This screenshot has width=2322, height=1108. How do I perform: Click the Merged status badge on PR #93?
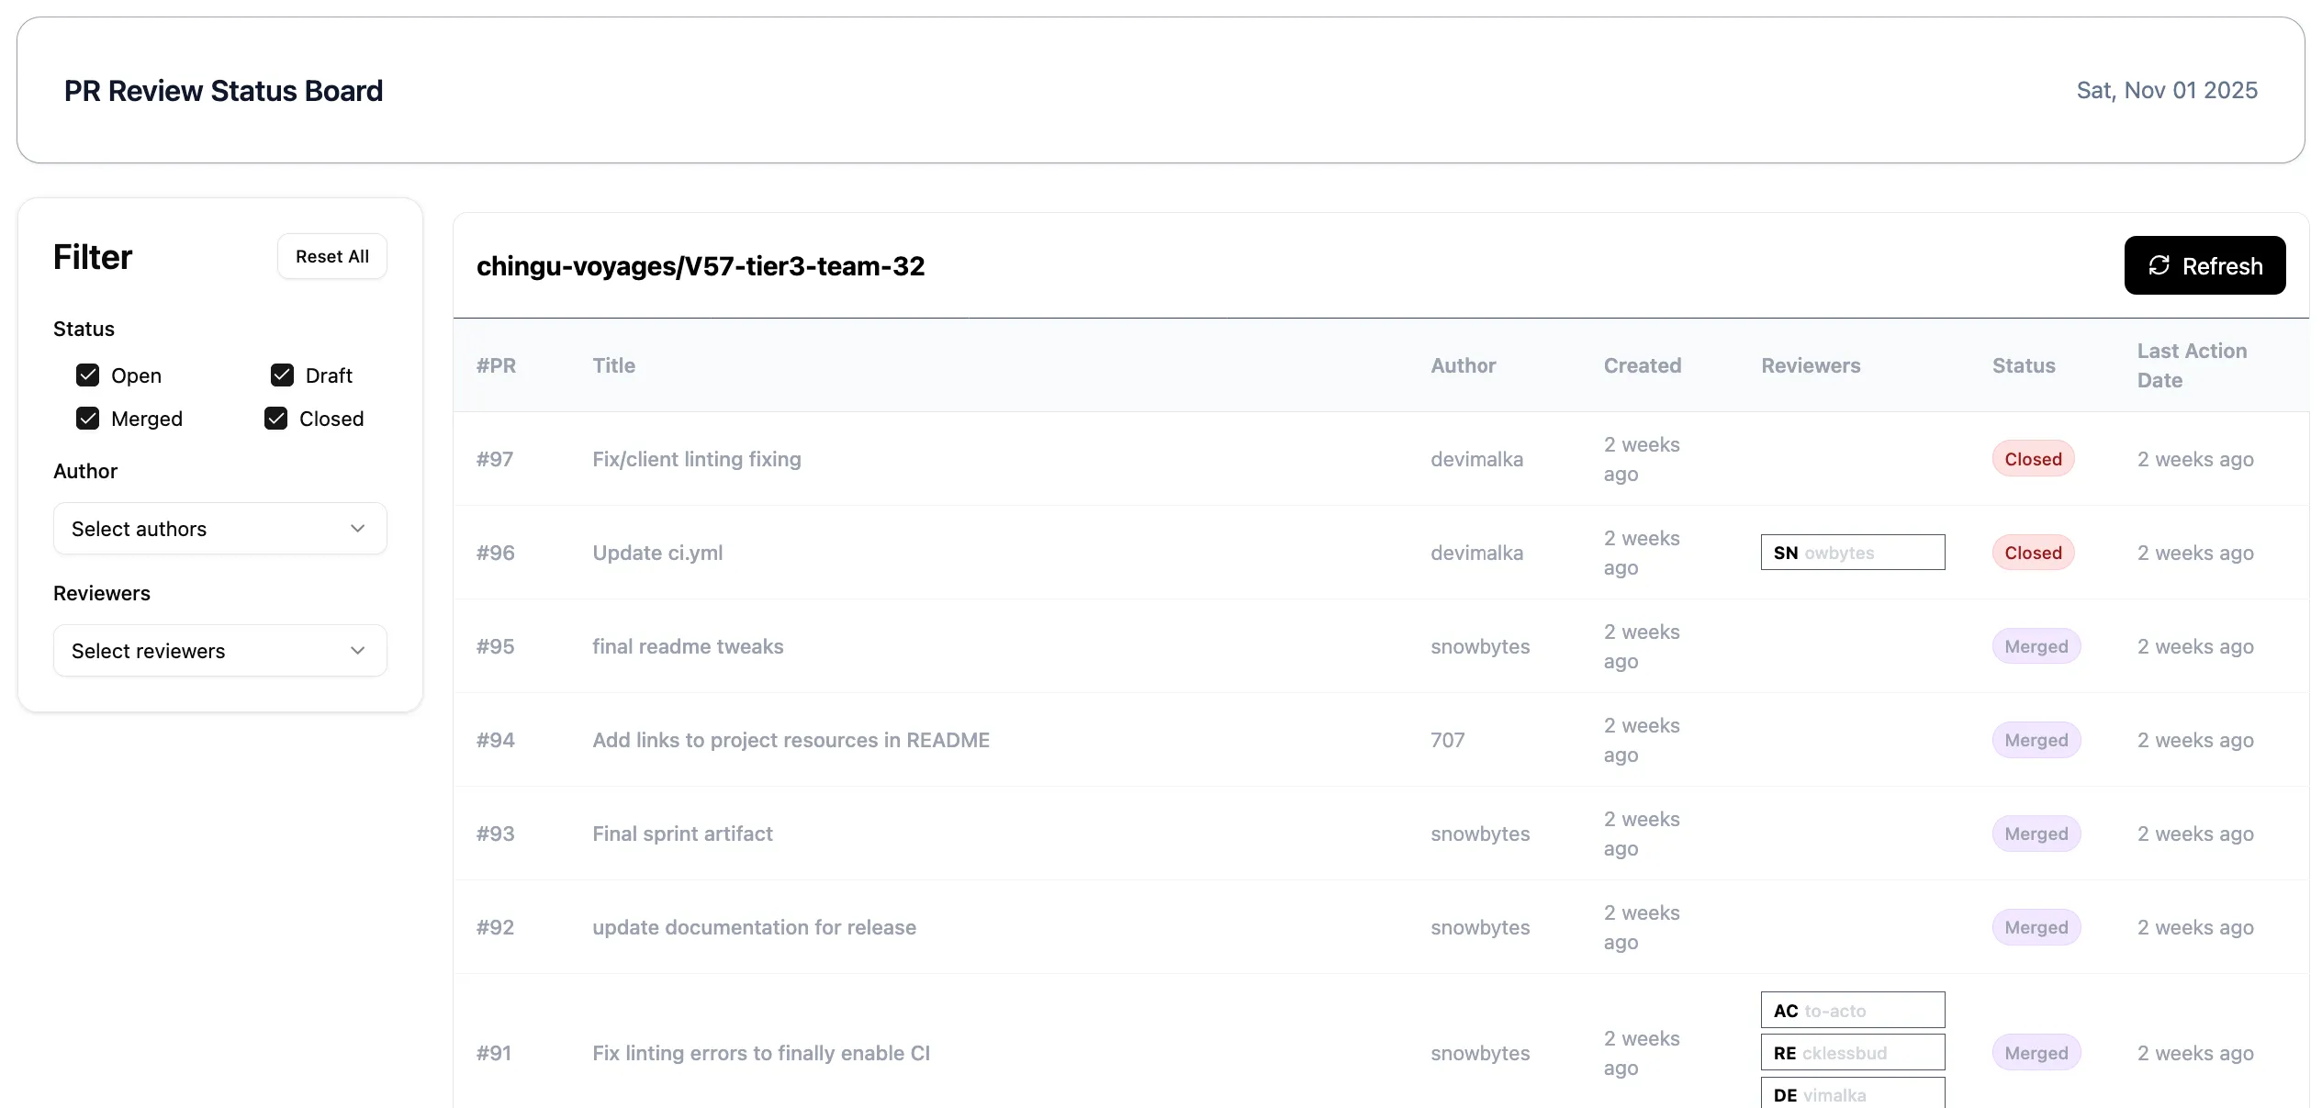[x=2036, y=834]
